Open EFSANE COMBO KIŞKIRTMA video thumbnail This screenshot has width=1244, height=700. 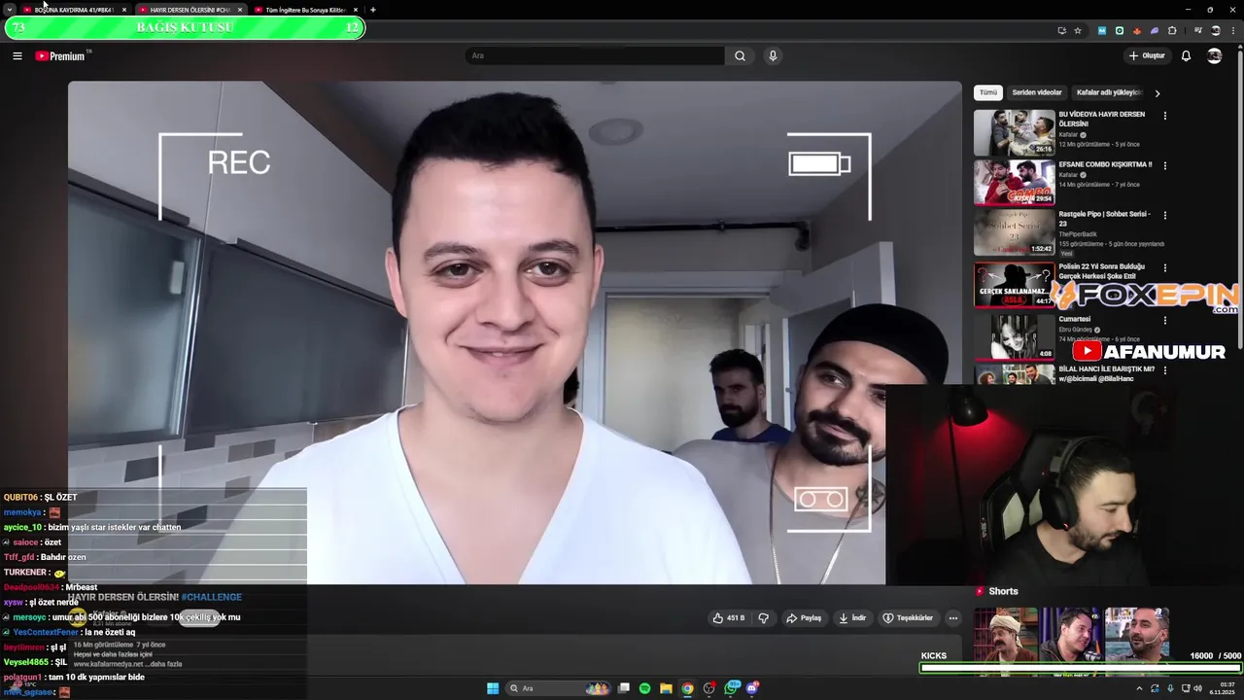coord(1015,182)
